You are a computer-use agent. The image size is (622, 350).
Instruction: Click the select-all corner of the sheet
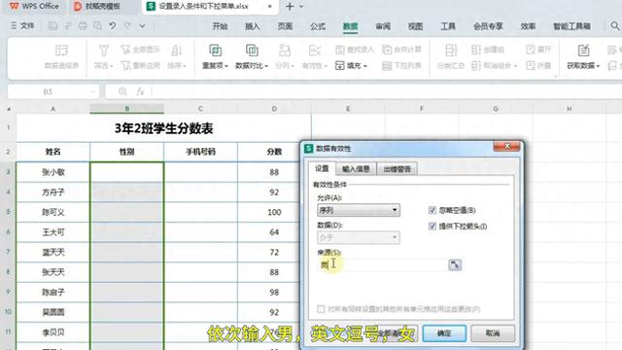click(9, 109)
